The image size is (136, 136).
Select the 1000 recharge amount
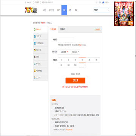click(68, 65)
